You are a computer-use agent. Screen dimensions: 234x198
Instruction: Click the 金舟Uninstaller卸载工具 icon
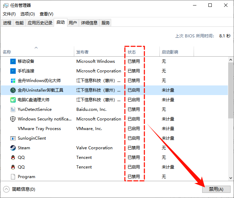(x=13, y=90)
